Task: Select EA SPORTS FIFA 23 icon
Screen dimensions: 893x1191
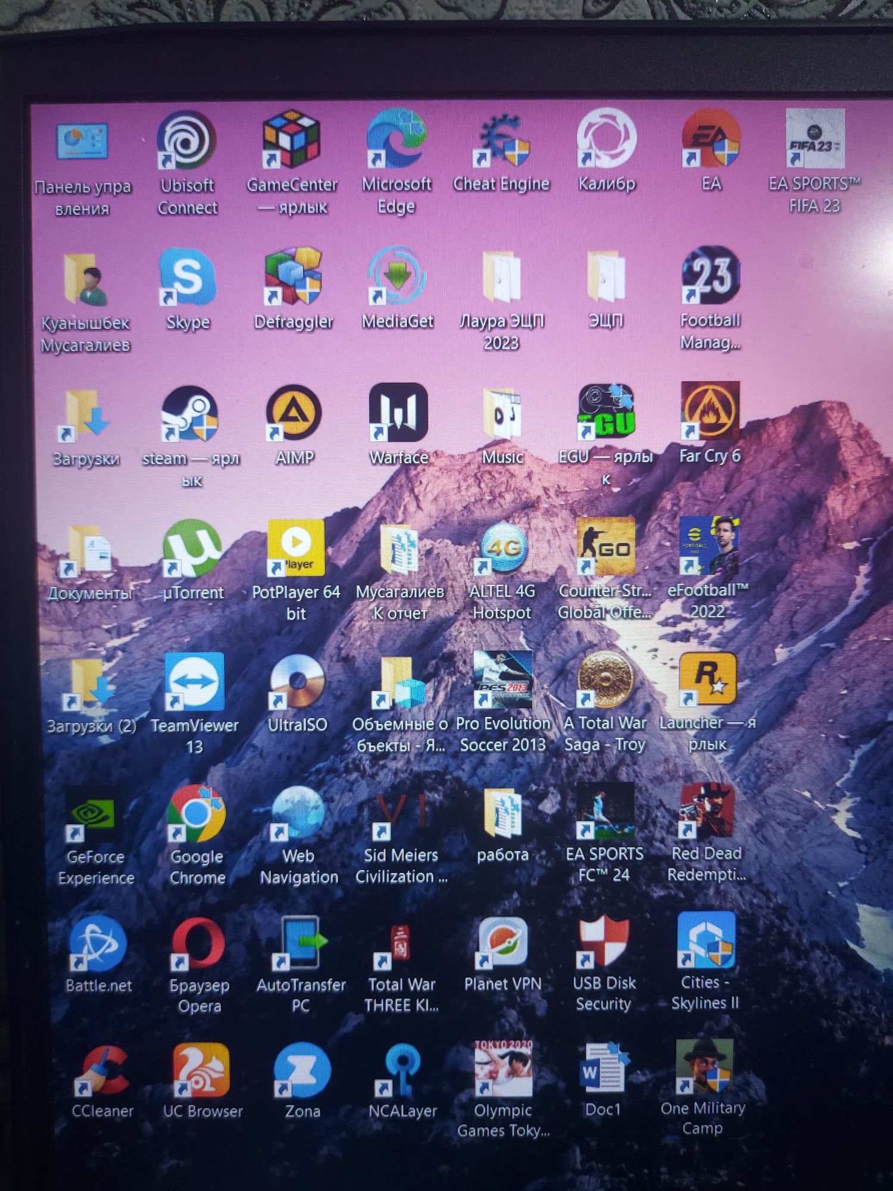Action: (815, 138)
